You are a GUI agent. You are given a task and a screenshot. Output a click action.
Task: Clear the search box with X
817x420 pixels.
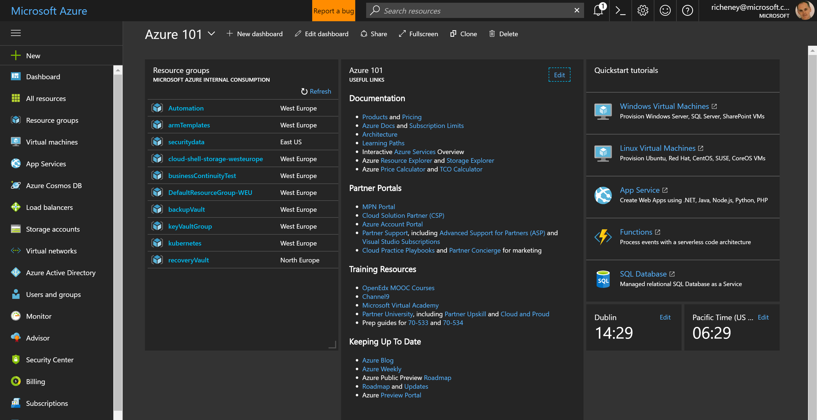(577, 10)
